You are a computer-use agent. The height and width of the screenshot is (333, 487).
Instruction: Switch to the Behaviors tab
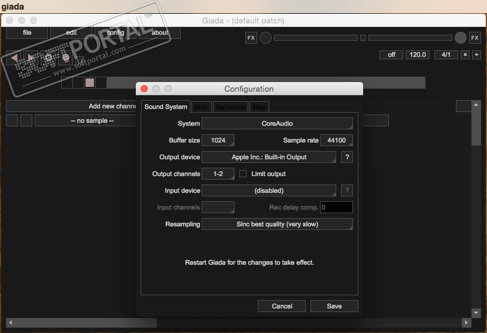tap(230, 107)
